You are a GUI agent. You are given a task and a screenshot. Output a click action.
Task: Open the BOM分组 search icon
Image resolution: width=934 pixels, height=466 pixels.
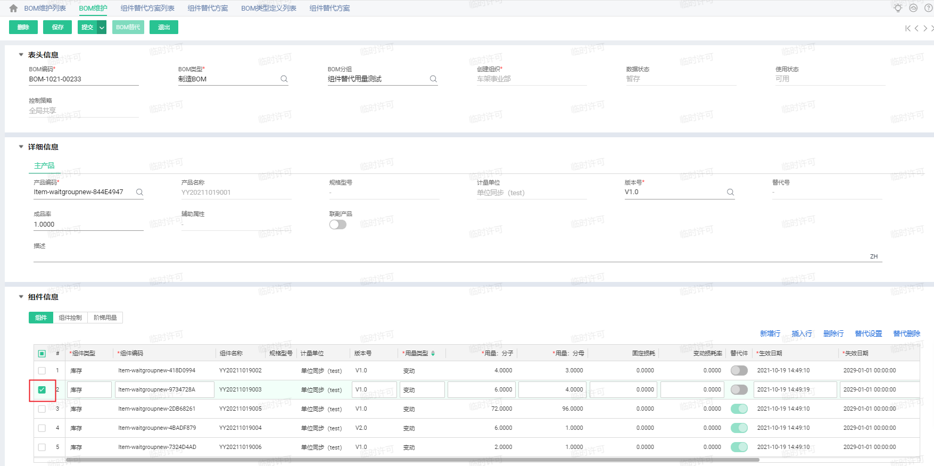point(433,79)
